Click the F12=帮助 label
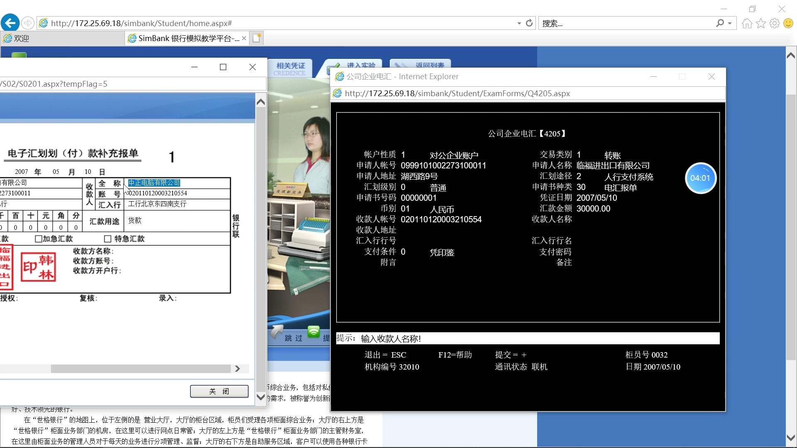 [455, 355]
